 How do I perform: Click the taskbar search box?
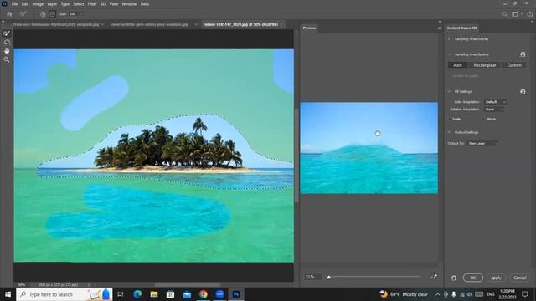[64, 294]
